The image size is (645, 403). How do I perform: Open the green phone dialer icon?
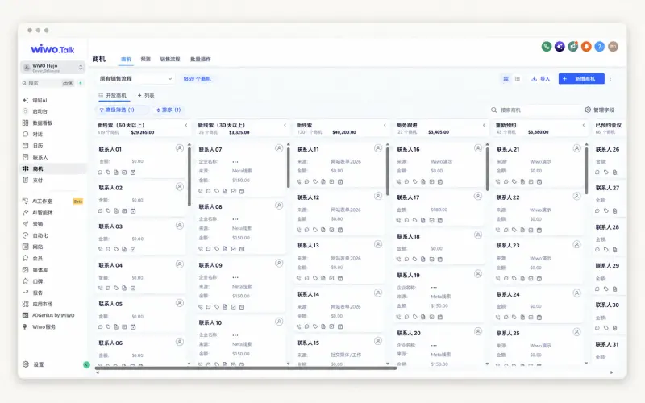(x=547, y=47)
